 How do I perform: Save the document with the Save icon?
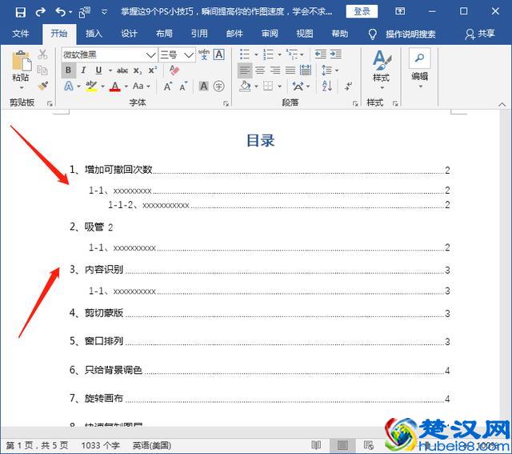20,13
